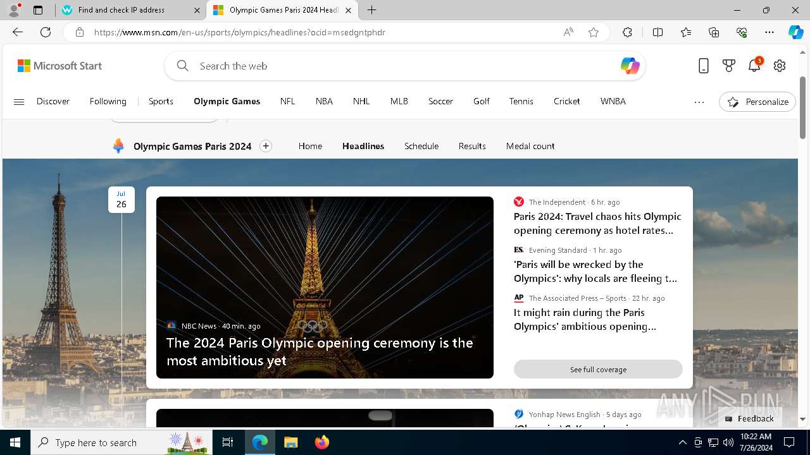Image resolution: width=810 pixels, height=455 pixels.
Task: Click the See full coverage button
Action: (x=598, y=369)
